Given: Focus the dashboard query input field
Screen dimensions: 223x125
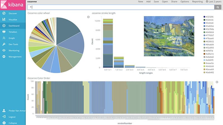Looking at the screenshot, I should (121, 7).
